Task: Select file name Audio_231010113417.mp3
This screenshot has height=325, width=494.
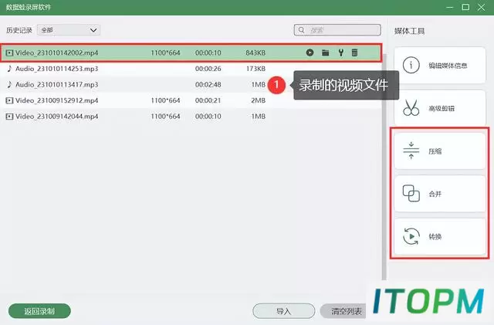Action: [56, 84]
